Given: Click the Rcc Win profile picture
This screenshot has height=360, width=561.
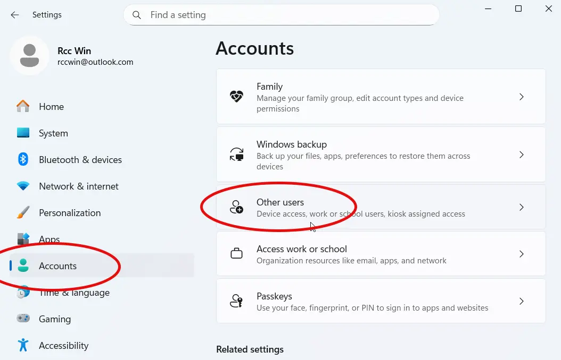Looking at the screenshot, I should 29,56.
